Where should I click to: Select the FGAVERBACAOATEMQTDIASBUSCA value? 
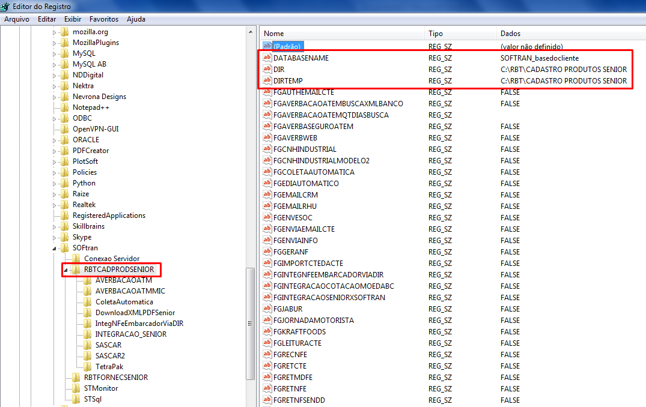(331, 115)
